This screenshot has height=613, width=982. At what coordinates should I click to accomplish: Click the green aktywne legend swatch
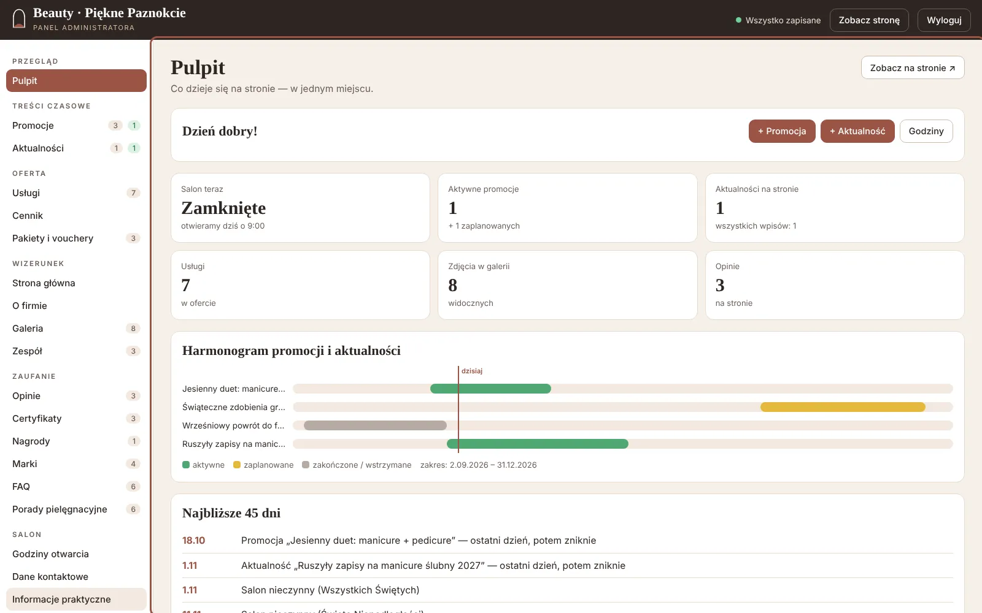tap(186, 465)
